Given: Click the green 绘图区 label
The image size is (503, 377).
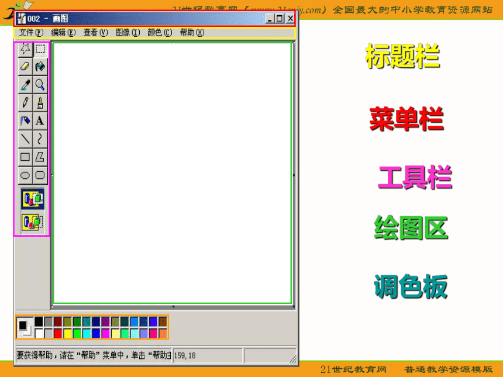Looking at the screenshot, I should 411,228.
